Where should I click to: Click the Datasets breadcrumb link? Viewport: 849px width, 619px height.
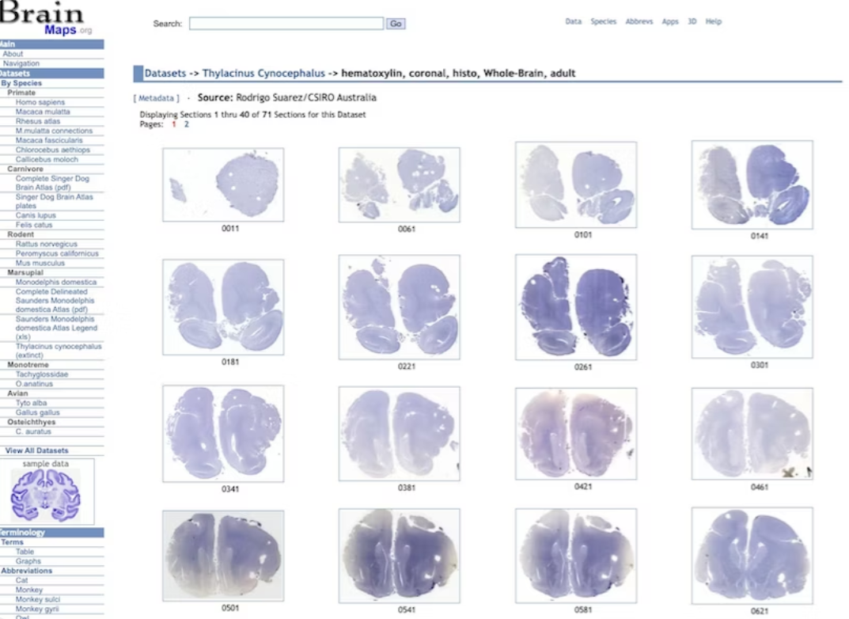click(165, 74)
